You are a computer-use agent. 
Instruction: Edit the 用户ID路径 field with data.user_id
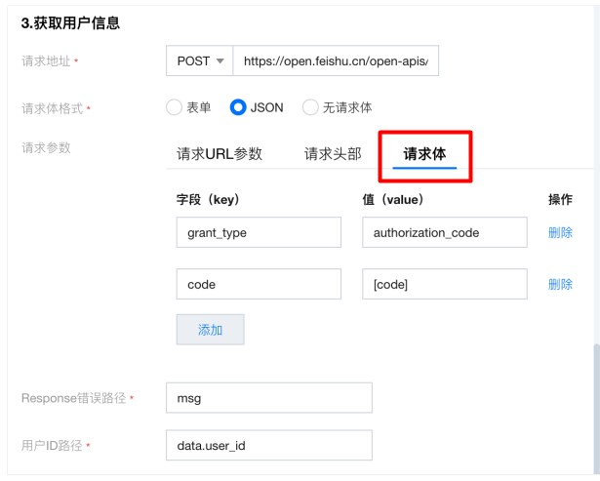click(x=269, y=446)
